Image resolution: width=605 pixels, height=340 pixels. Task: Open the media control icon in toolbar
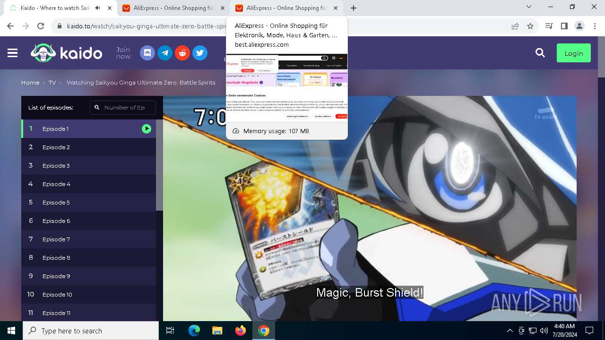click(549, 26)
